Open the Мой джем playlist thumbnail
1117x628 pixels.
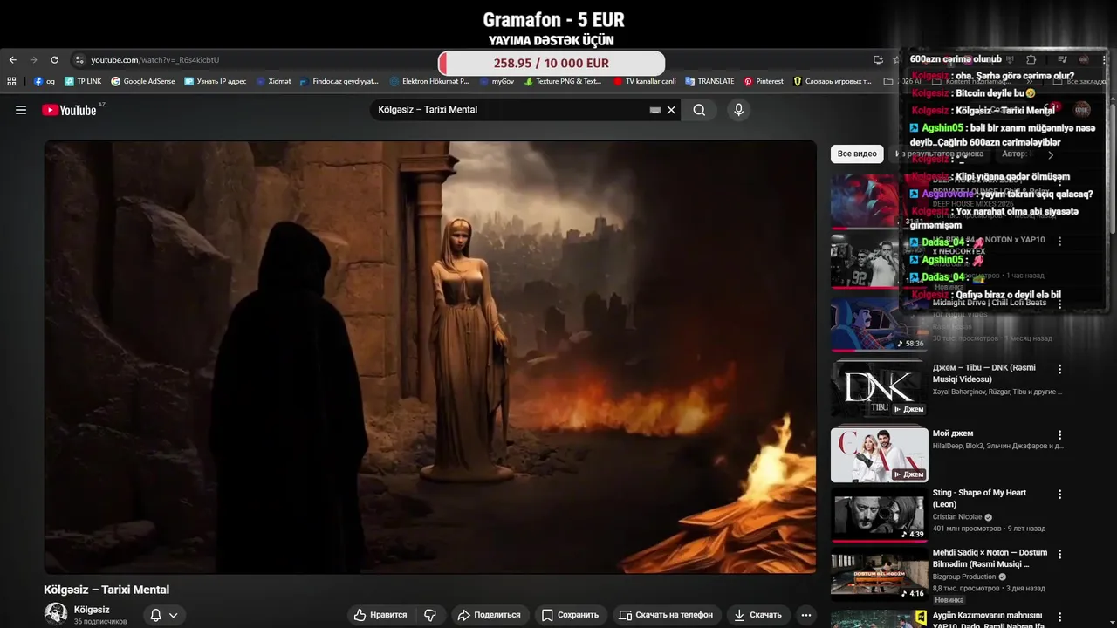(x=879, y=454)
